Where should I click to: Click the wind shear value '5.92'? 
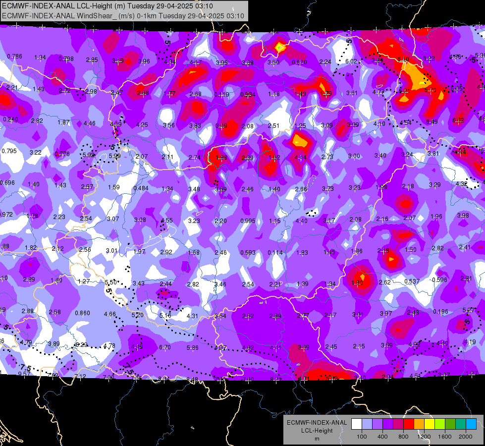point(89,155)
